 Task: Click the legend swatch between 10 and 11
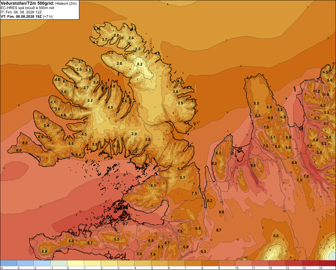(x=244, y=263)
